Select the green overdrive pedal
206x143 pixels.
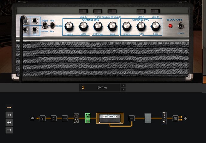pos(88,118)
